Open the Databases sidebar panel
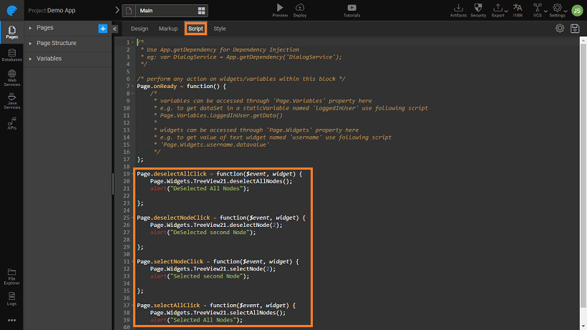587x330 pixels. point(11,54)
